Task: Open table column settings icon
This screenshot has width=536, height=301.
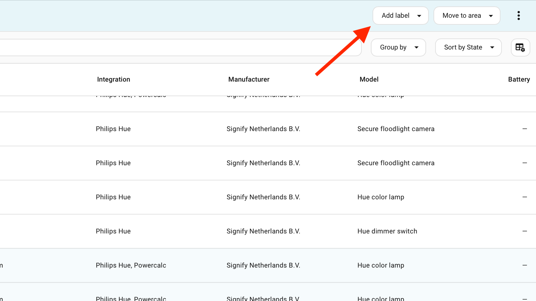Action: (x=520, y=47)
